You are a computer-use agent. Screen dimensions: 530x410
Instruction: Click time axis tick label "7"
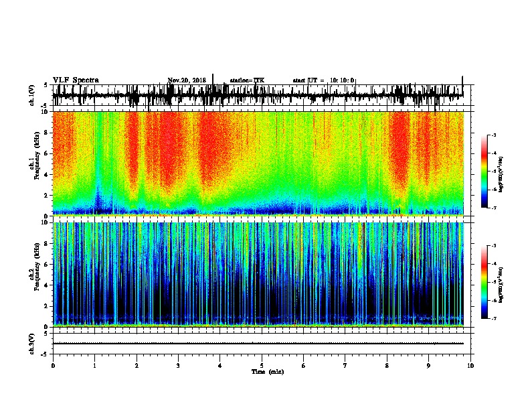click(x=345, y=366)
